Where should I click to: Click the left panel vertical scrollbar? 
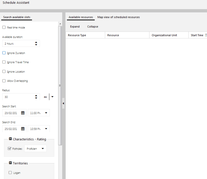[x=60, y=84]
